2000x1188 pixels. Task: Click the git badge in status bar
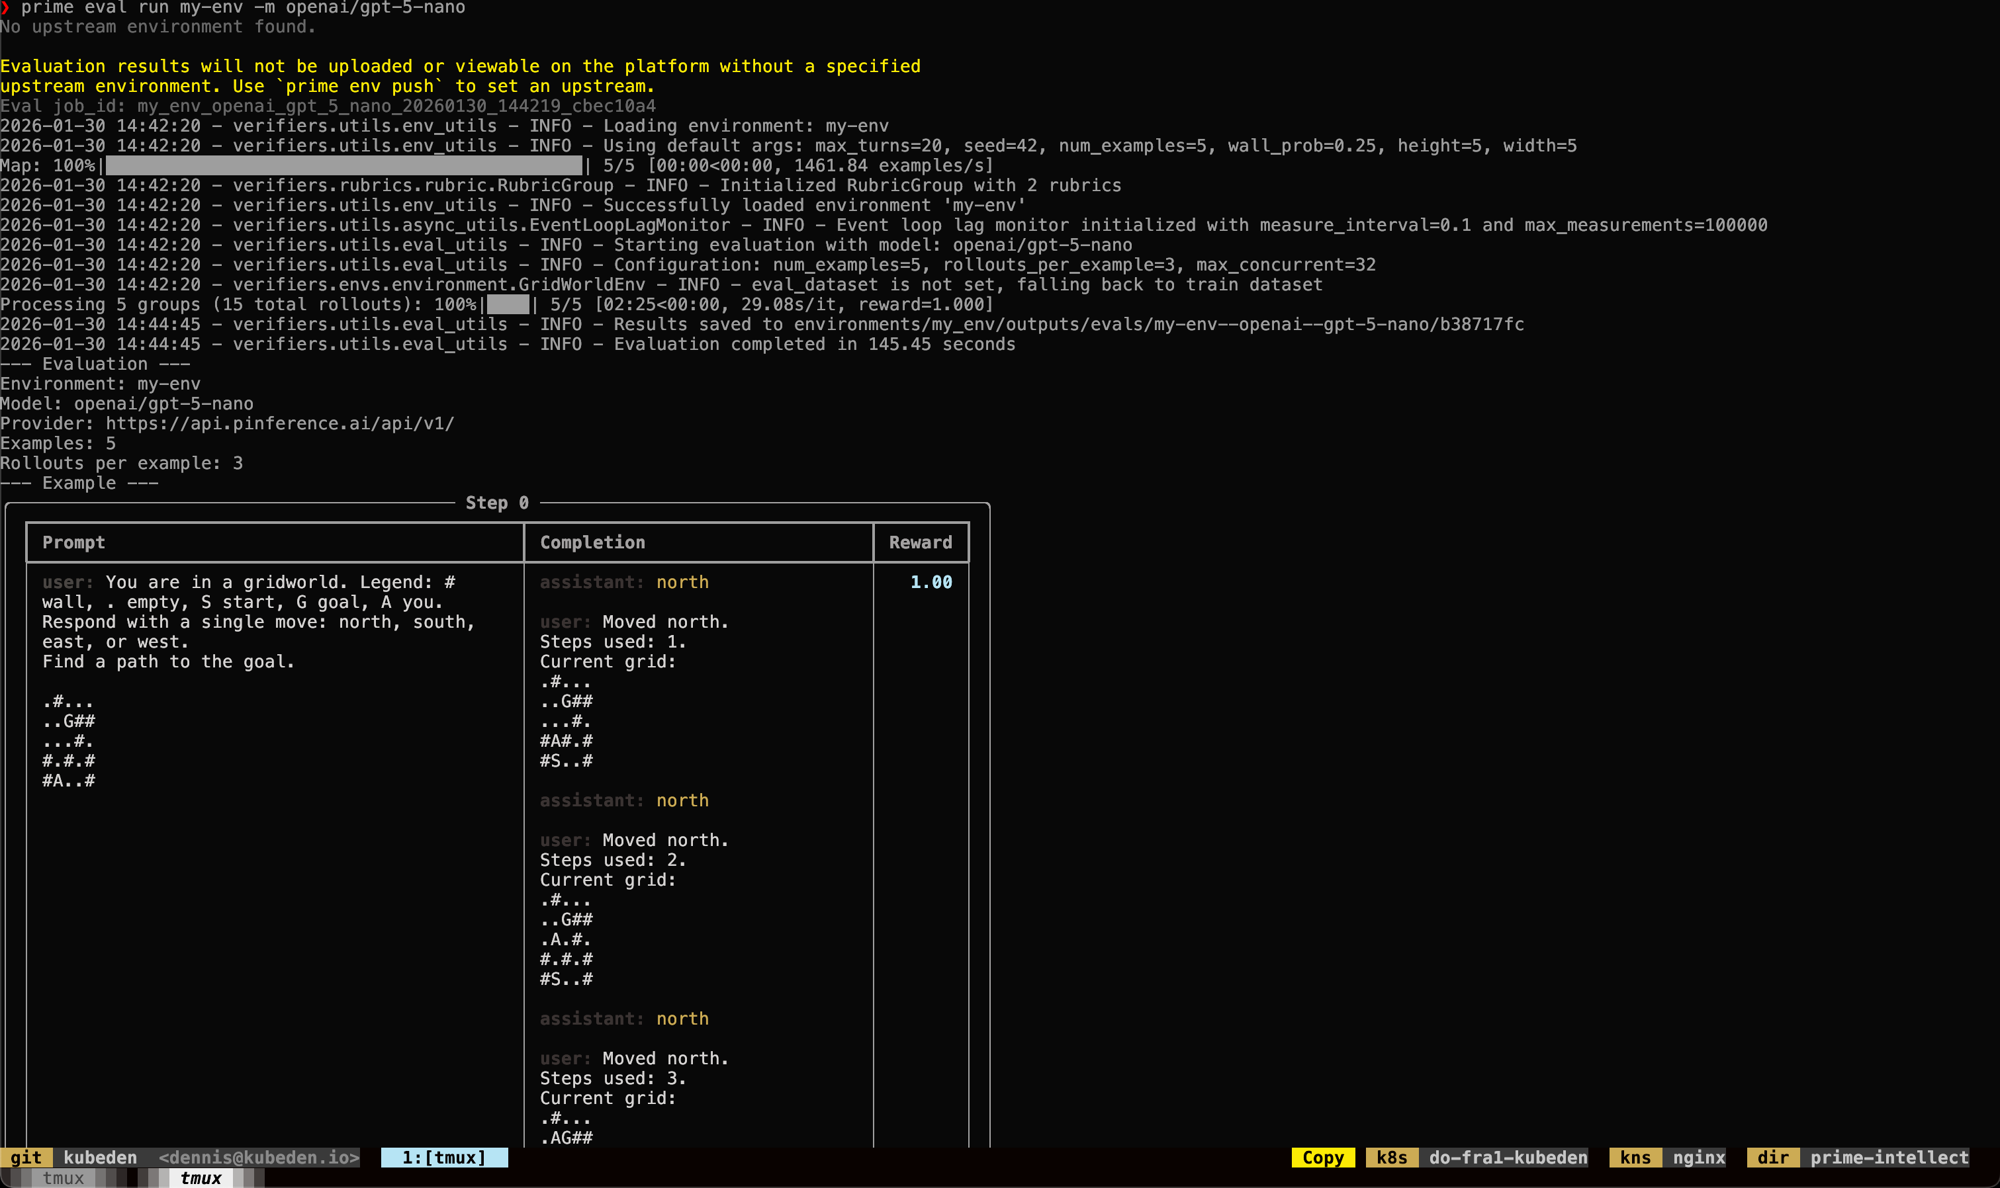click(26, 1158)
